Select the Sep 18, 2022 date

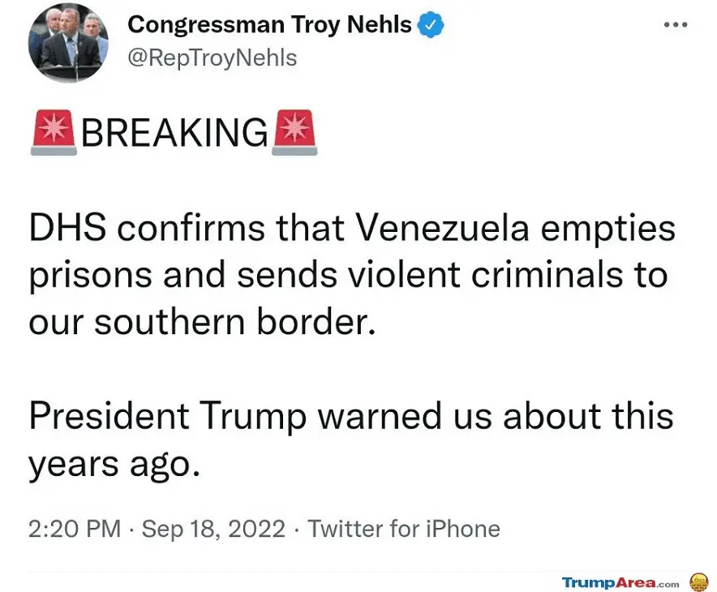(x=213, y=530)
